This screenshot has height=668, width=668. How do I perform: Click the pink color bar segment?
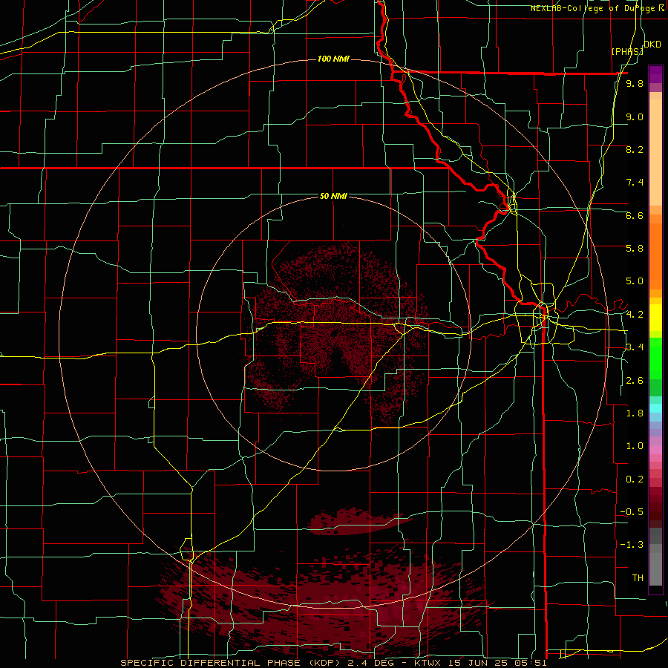tap(655, 449)
